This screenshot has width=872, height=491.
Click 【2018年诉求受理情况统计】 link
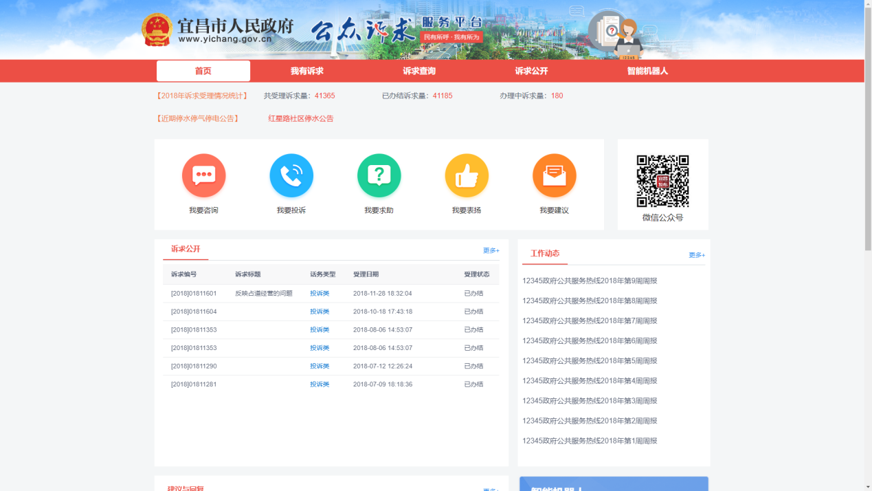[201, 96]
